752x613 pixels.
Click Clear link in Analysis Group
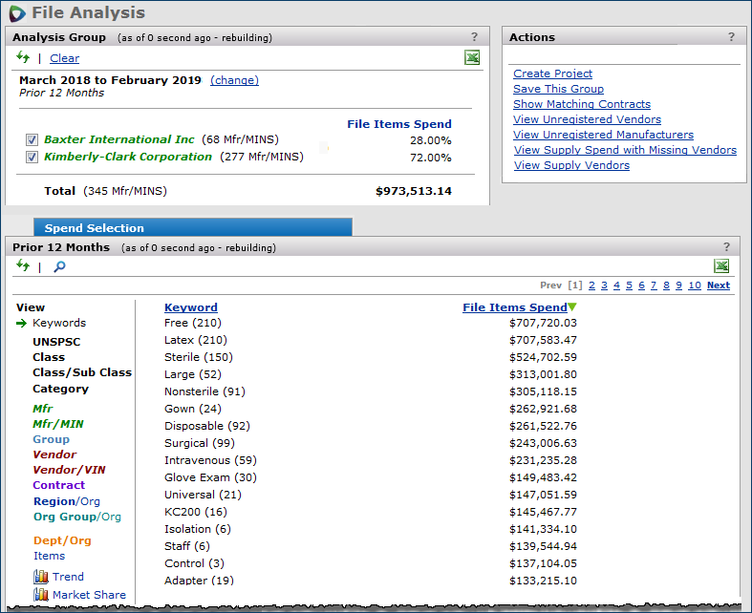coord(64,58)
